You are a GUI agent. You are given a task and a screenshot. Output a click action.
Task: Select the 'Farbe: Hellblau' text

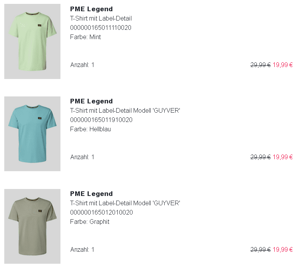click(90, 129)
